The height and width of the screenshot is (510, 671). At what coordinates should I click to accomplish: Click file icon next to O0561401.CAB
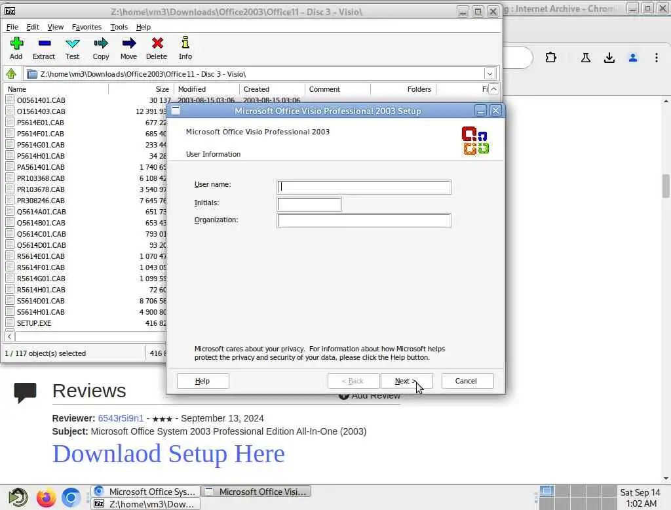tap(10, 100)
